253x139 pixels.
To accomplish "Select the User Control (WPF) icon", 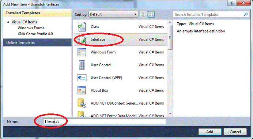I will coord(82,78).
